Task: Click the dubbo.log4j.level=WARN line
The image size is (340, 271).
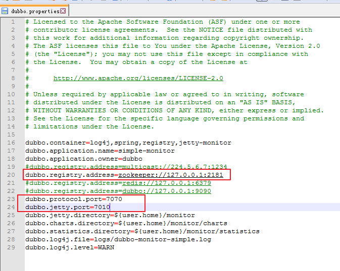Action: tap(70, 247)
